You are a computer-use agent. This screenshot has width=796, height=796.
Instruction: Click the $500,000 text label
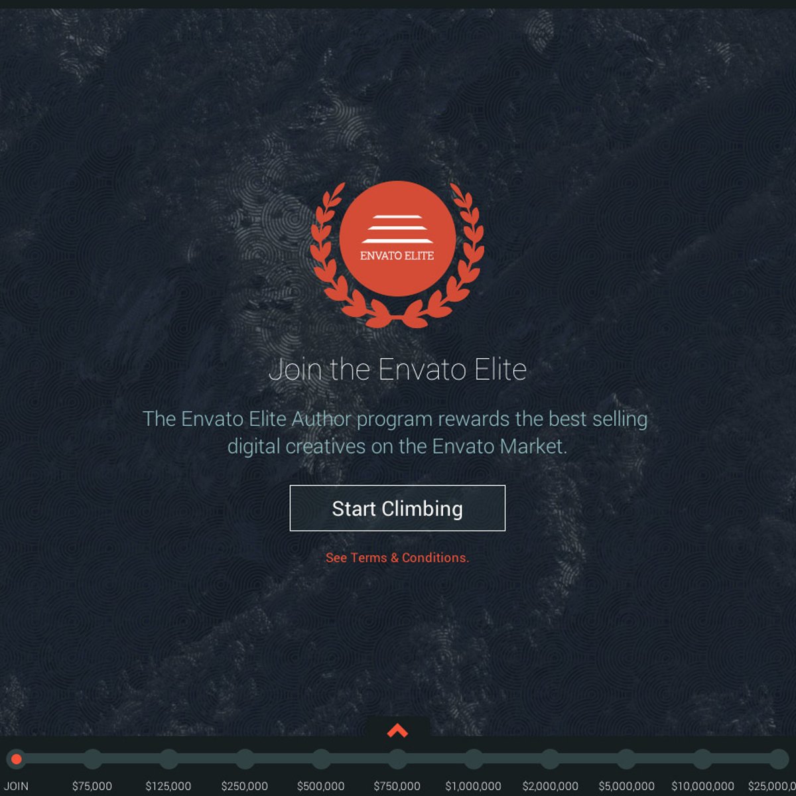coord(321,786)
